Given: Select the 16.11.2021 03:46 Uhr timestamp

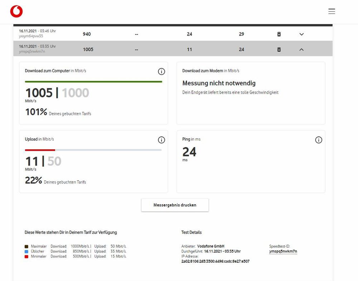Looking at the screenshot, I should [x=37, y=31].
